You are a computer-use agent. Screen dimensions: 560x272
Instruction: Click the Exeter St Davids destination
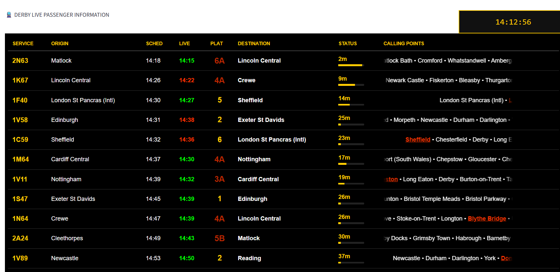pyautogui.click(x=261, y=120)
